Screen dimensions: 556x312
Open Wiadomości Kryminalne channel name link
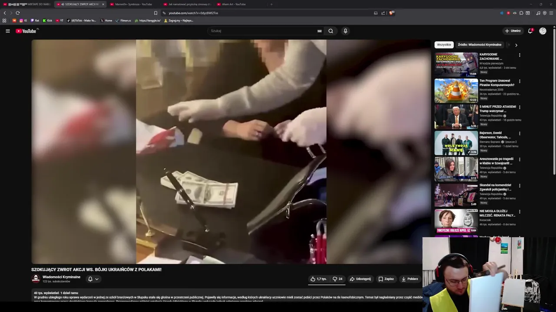pos(61,277)
